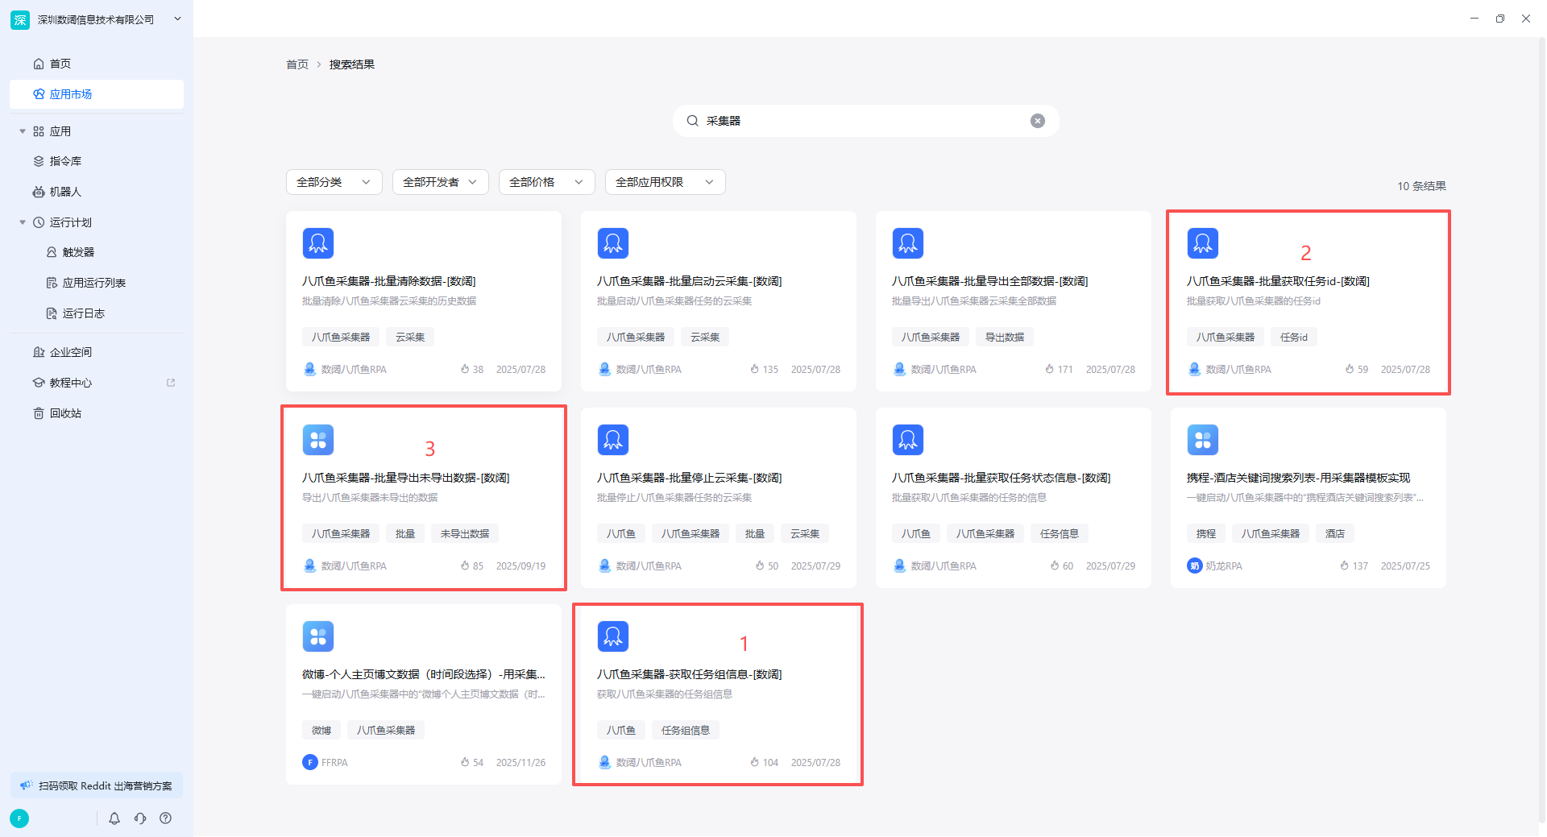Click the 微博 tag
The height and width of the screenshot is (837, 1547).
(321, 730)
